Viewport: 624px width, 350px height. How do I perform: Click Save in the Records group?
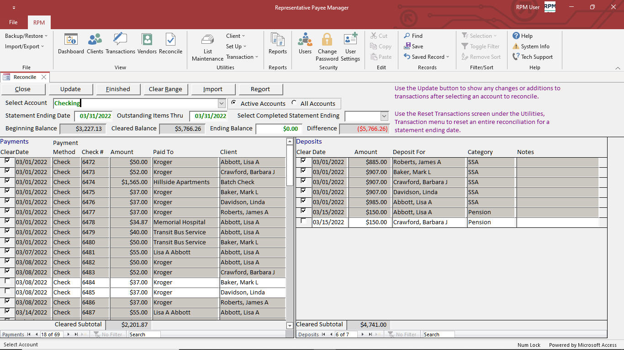click(x=413, y=46)
